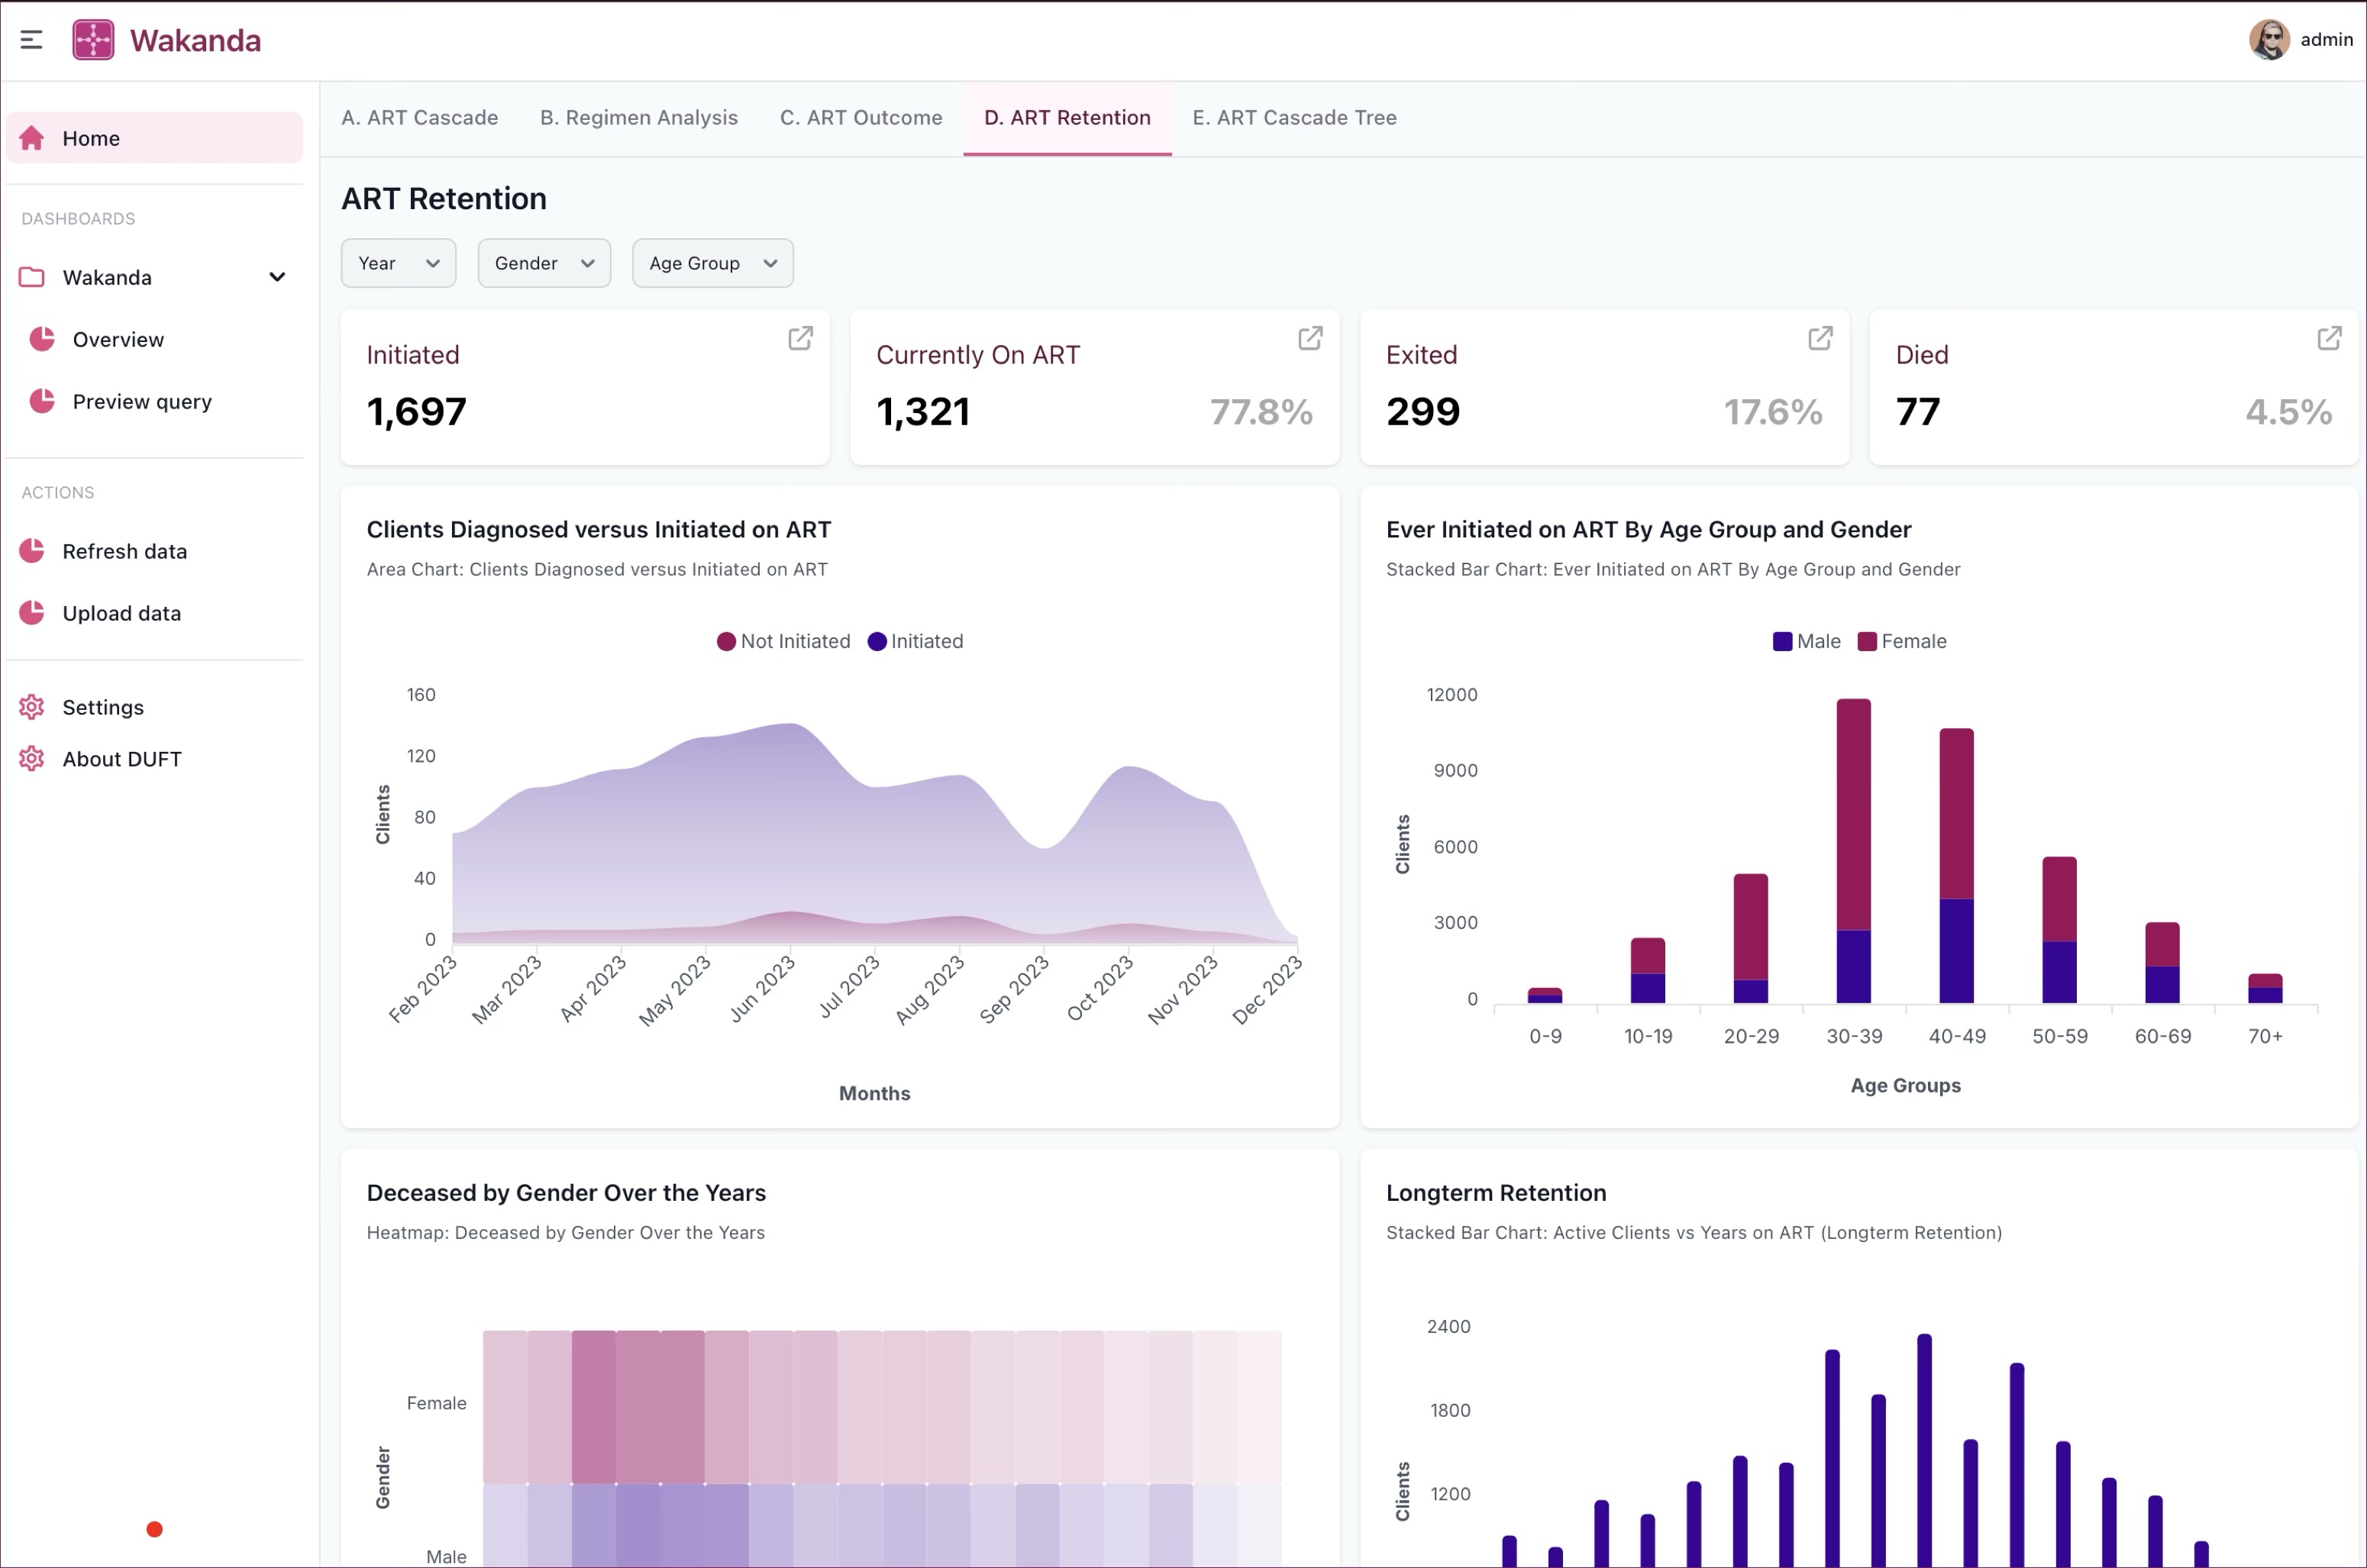Image resolution: width=2367 pixels, height=1568 pixels.
Task: Toggle the Male legend series
Action: click(1806, 641)
